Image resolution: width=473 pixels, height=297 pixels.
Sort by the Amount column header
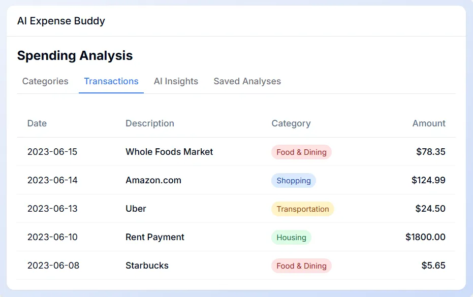pyautogui.click(x=429, y=123)
